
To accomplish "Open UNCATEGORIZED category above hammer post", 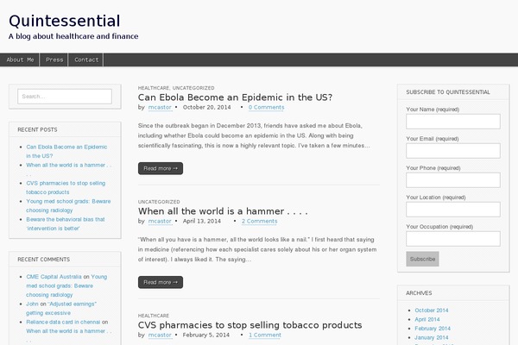I will (x=159, y=202).
